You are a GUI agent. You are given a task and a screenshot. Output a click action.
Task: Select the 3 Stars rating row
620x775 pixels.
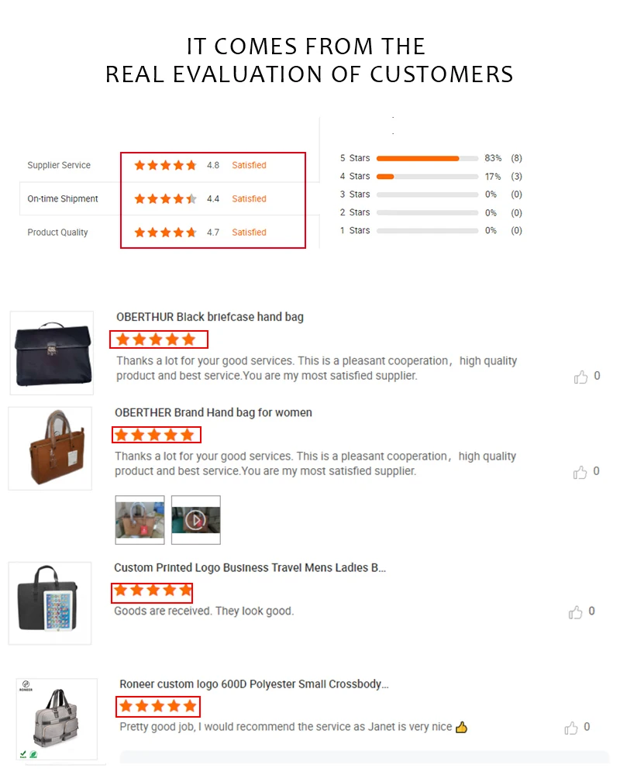click(x=431, y=195)
